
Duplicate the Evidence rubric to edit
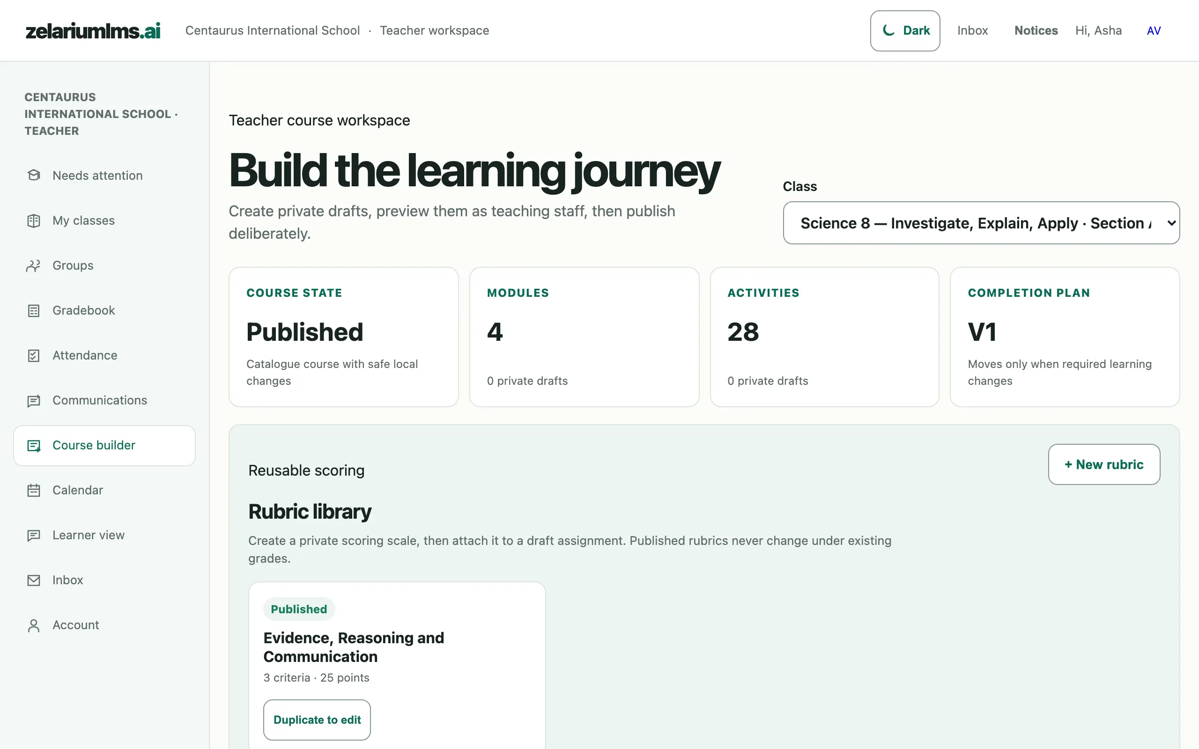[x=317, y=720]
